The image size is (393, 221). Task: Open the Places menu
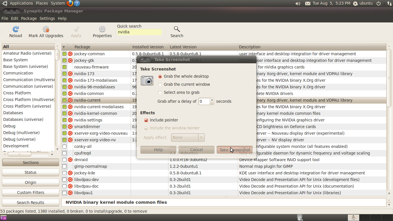(42, 3)
